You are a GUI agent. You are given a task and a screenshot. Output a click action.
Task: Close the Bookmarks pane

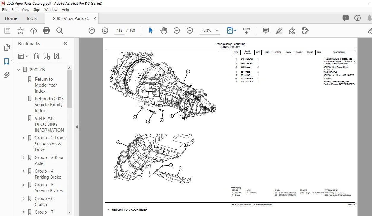coord(65,43)
